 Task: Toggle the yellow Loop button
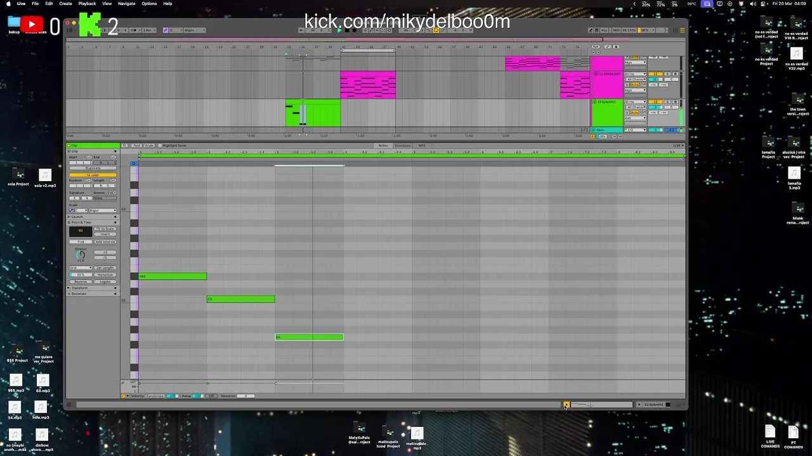coord(93,175)
